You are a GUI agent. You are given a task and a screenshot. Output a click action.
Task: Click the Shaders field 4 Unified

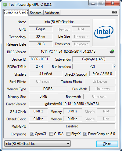[x=46, y=74]
